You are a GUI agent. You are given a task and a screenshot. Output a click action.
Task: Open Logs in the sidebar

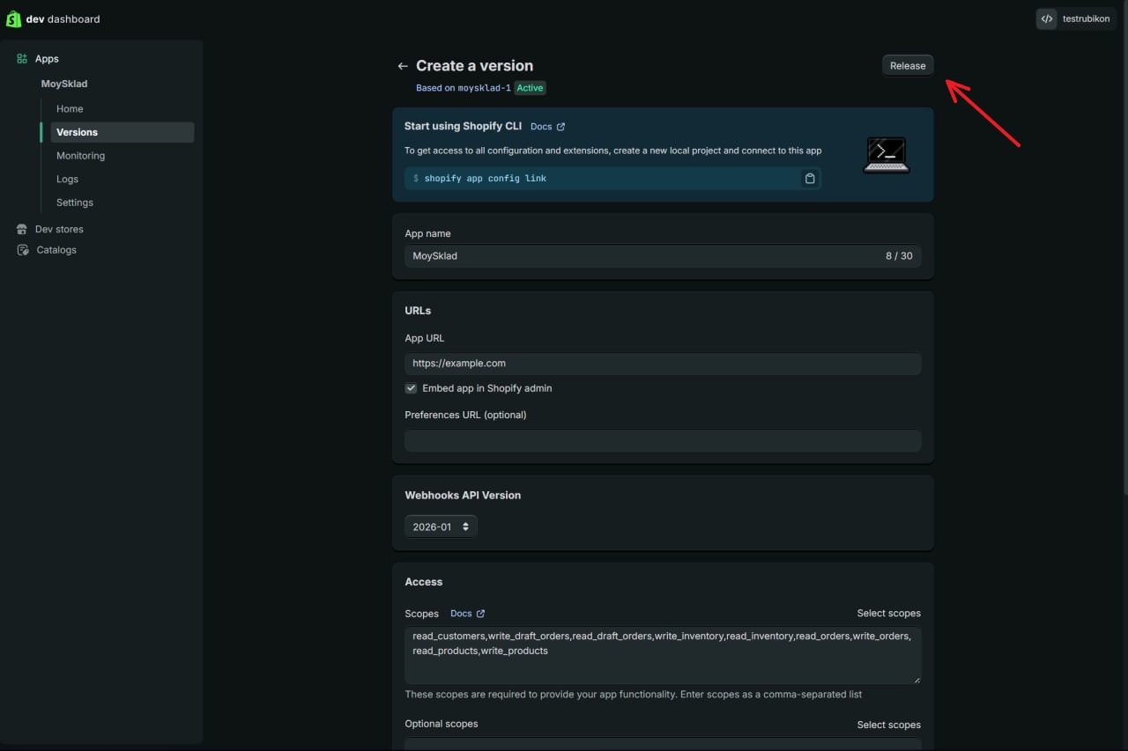67,180
